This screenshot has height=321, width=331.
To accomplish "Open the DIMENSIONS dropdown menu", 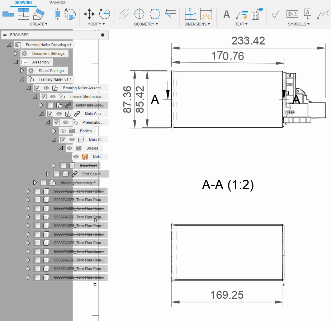I will tap(197, 24).
